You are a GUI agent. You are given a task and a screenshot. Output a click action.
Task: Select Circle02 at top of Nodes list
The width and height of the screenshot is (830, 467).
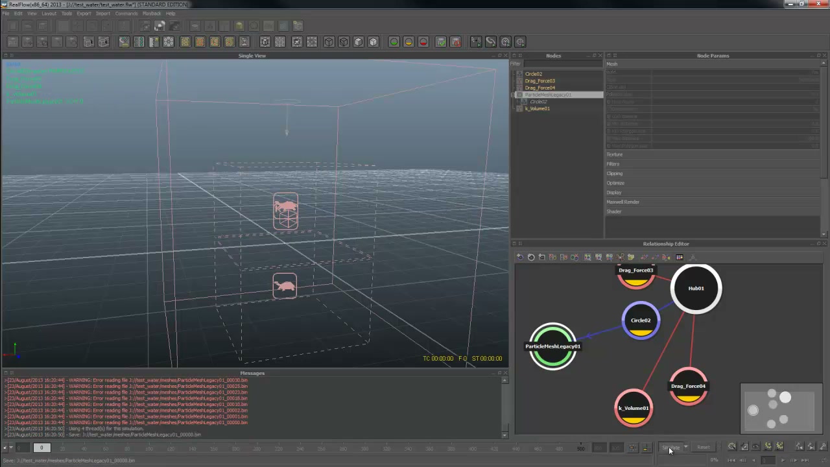click(534, 74)
